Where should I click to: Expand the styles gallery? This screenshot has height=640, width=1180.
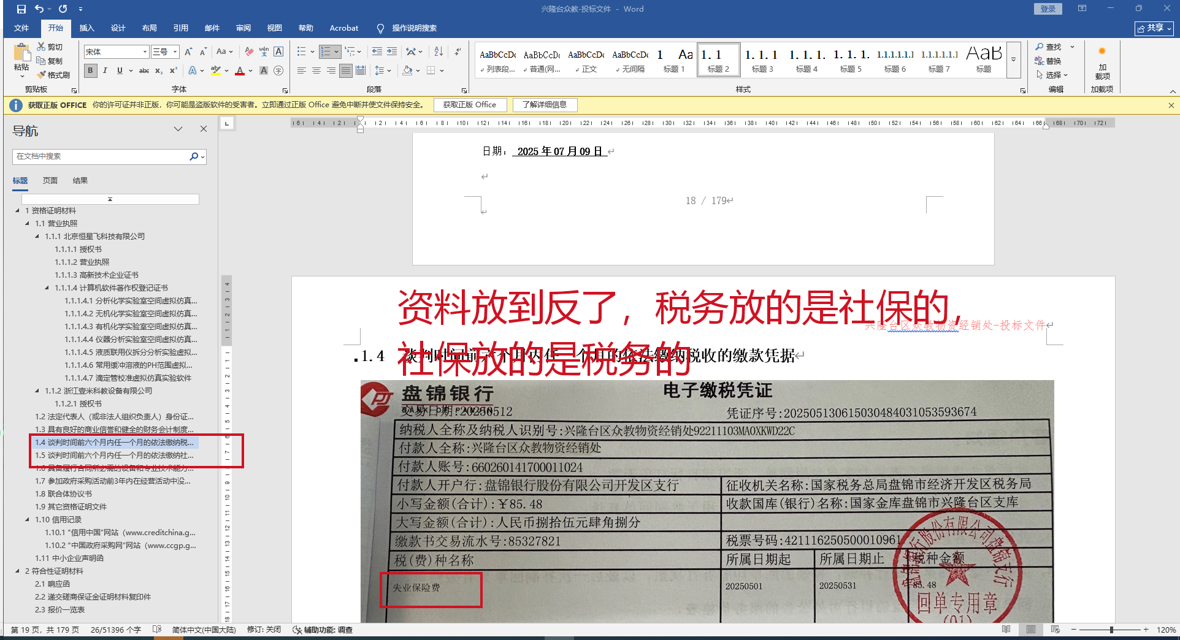(x=1013, y=59)
